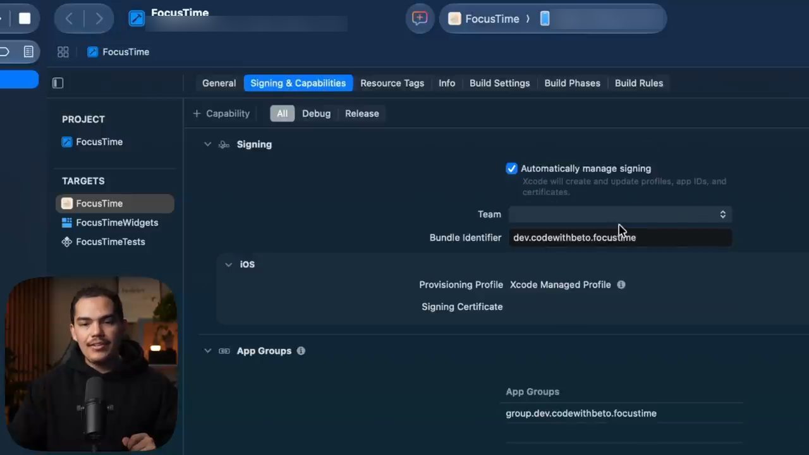Screen dimensions: 809x455
Task: Stop the running build with the square button
Action: click(25, 18)
